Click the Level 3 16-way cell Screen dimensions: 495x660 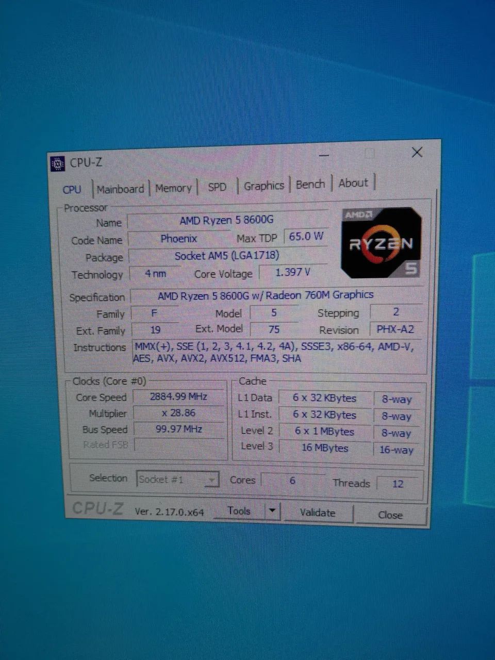coord(397,450)
